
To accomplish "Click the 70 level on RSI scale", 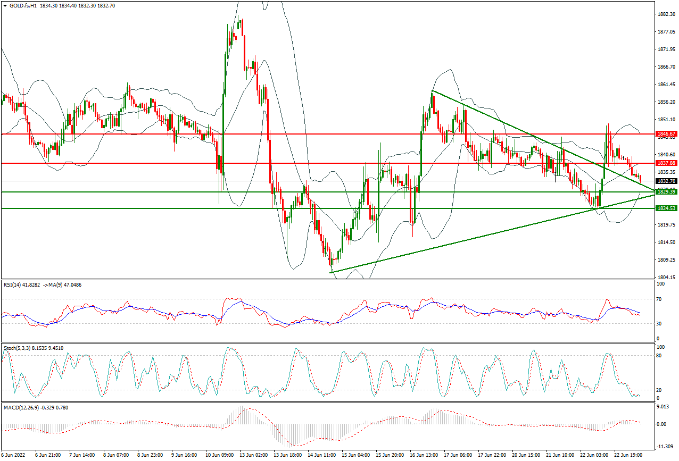I will (660, 300).
